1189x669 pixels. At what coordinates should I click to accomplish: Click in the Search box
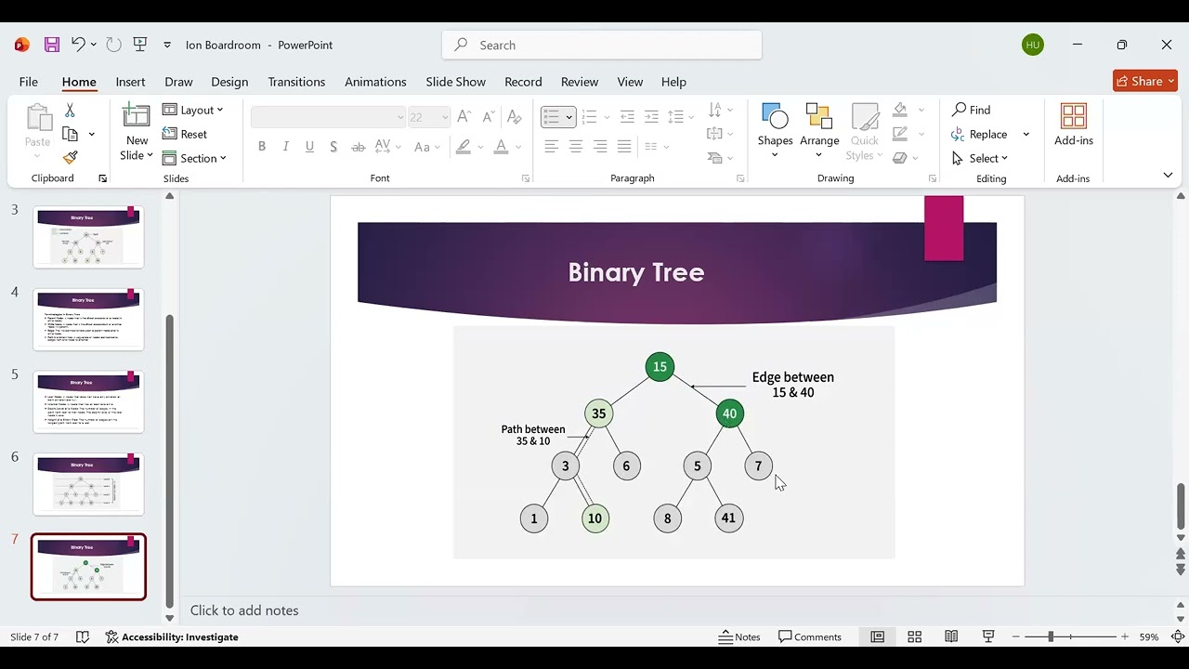(602, 45)
